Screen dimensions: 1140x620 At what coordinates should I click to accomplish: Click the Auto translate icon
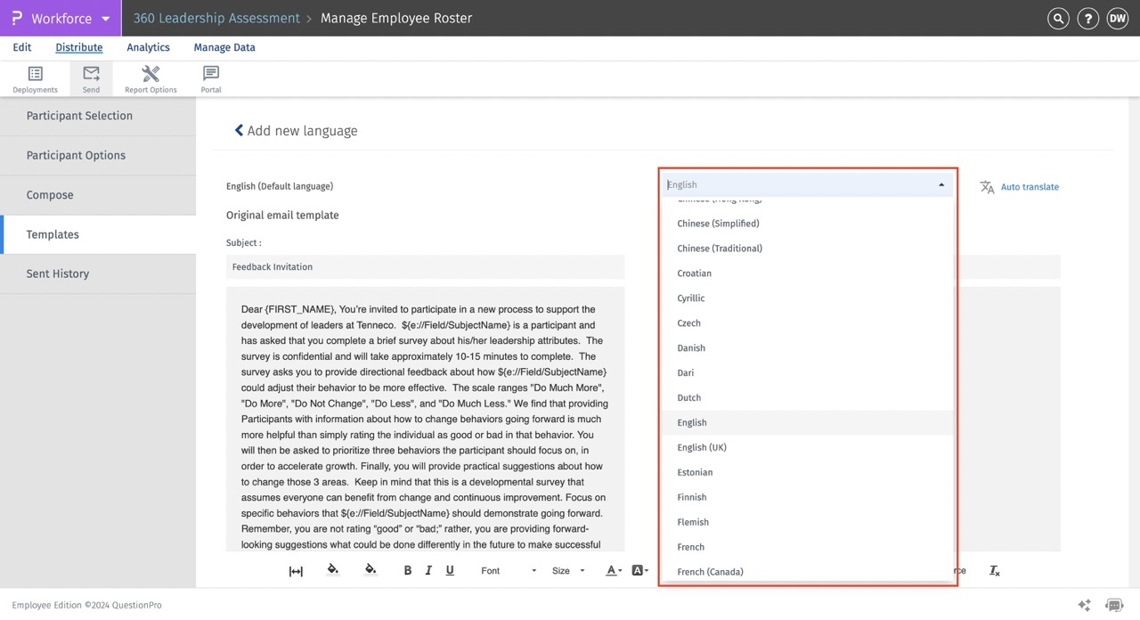987,187
